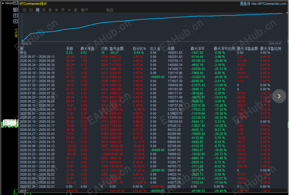
Task: Click the 250145.56 total profit value
Action: point(117,191)
